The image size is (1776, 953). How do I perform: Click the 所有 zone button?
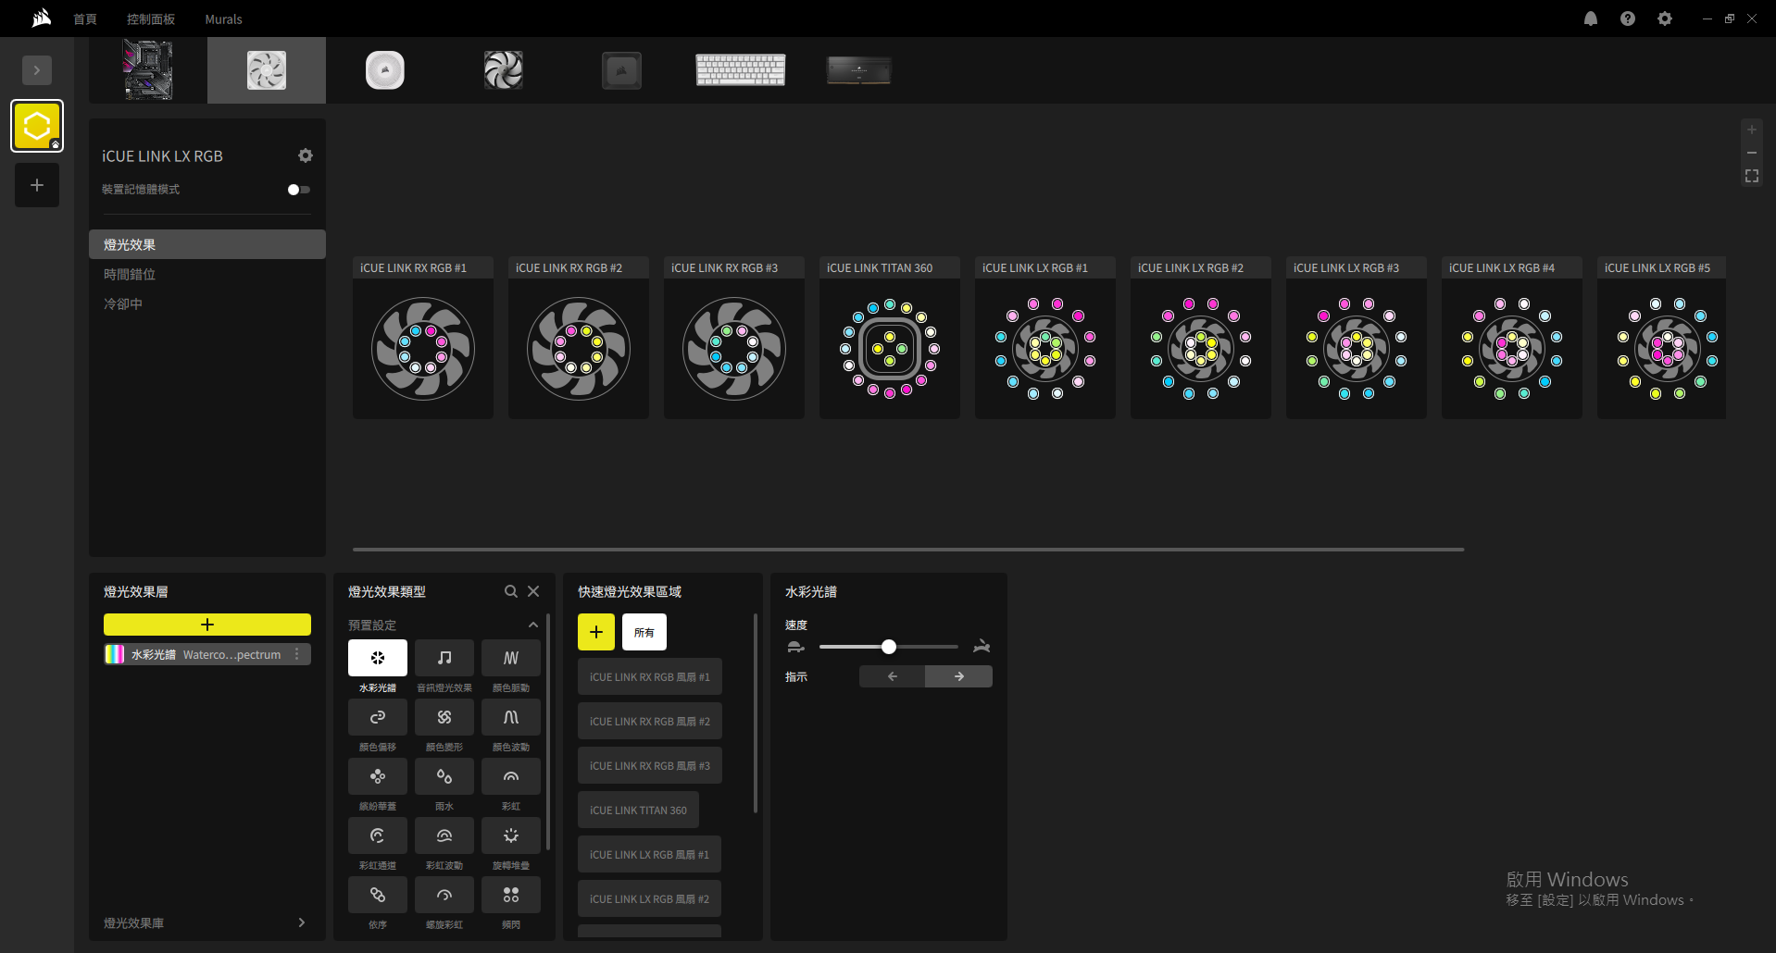(x=644, y=632)
